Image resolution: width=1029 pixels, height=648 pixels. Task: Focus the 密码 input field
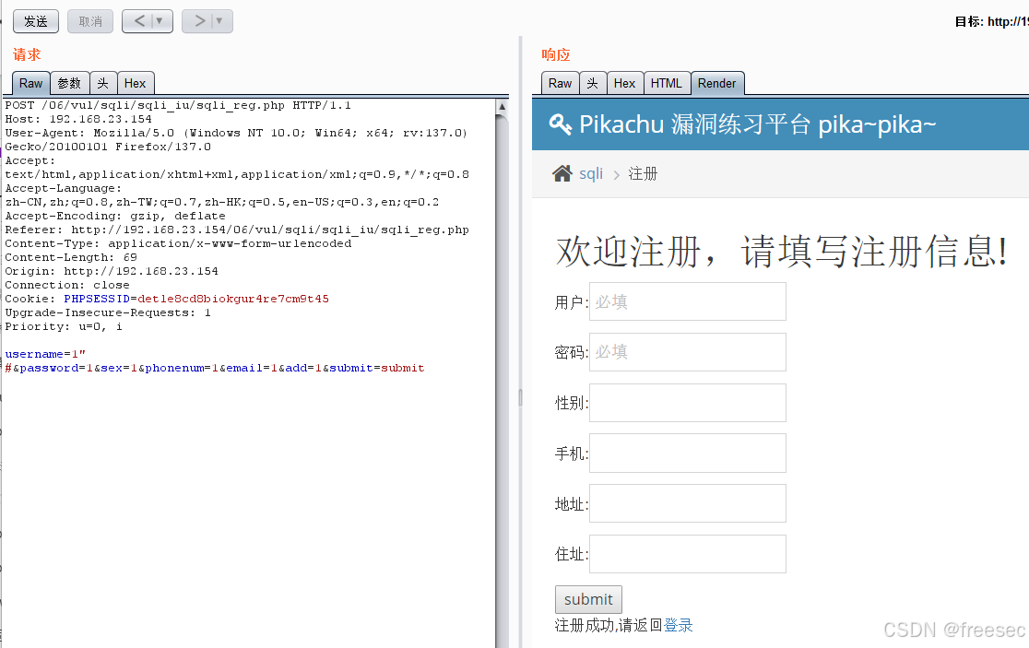tap(688, 352)
